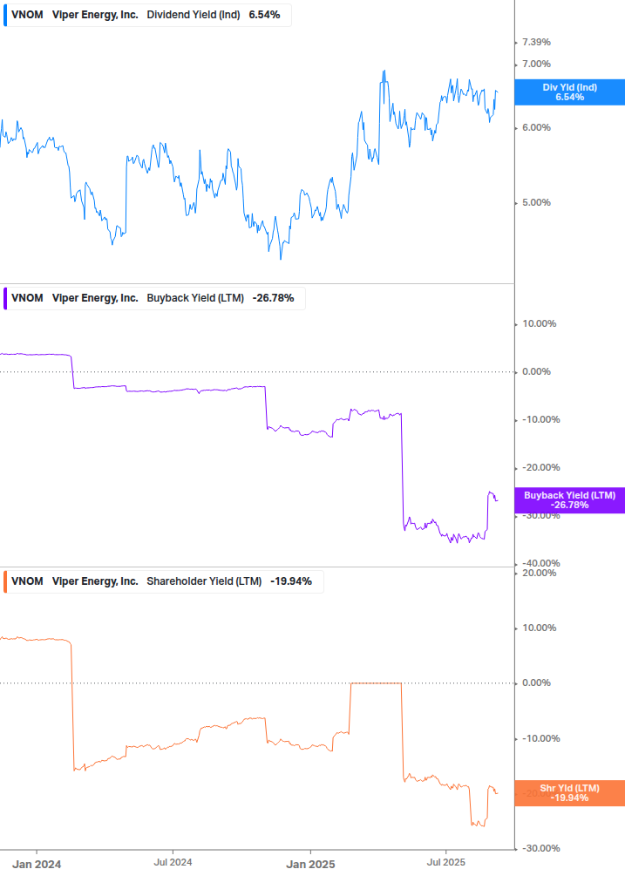Click the -19.94% value in the Shareholder Yield legend

point(291,581)
